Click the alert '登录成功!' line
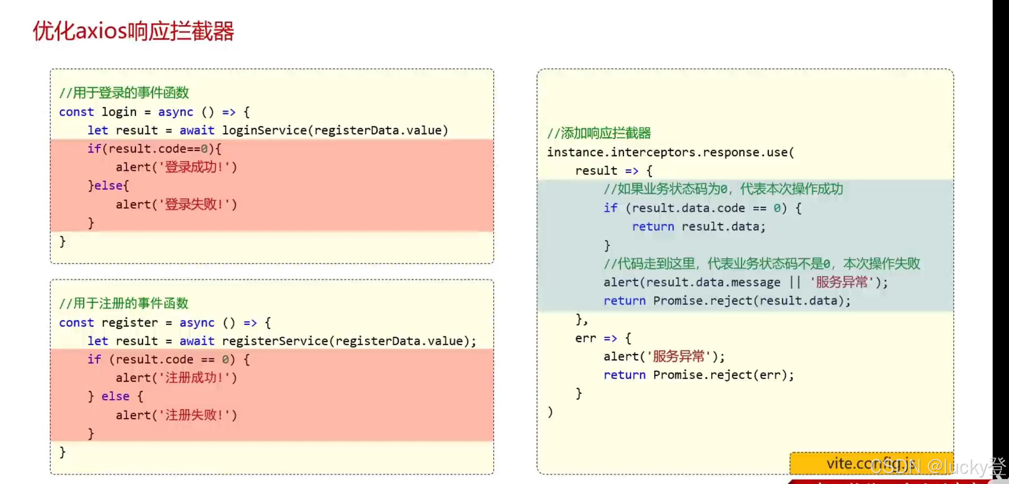The height and width of the screenshot is (484, 1009). click(x=176, y=167)
